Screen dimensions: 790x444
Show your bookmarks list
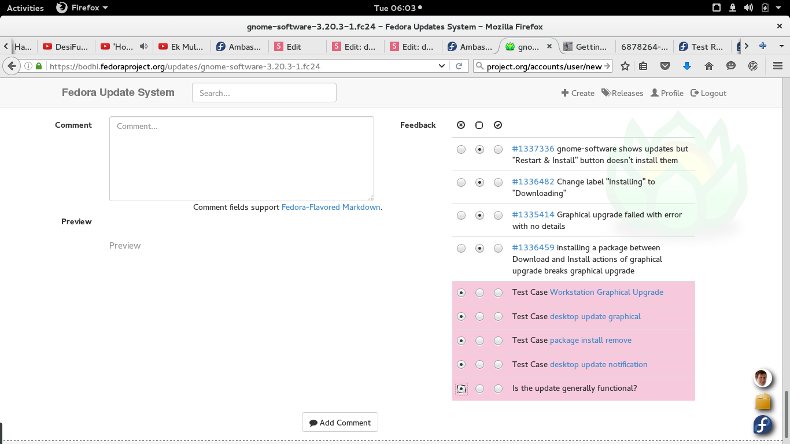[x=643, y=66]
